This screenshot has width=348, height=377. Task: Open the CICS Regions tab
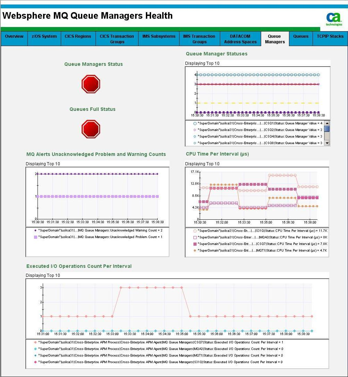78,38
